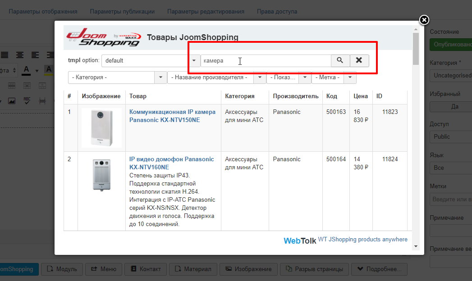
Task: Clear the search with the X button
Action: (359, 60)
